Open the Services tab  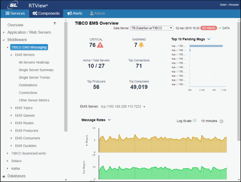[15, 13]
